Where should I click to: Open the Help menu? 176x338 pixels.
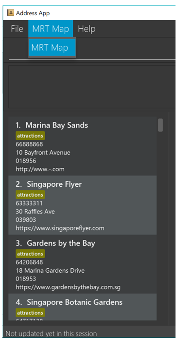(87, 29)
